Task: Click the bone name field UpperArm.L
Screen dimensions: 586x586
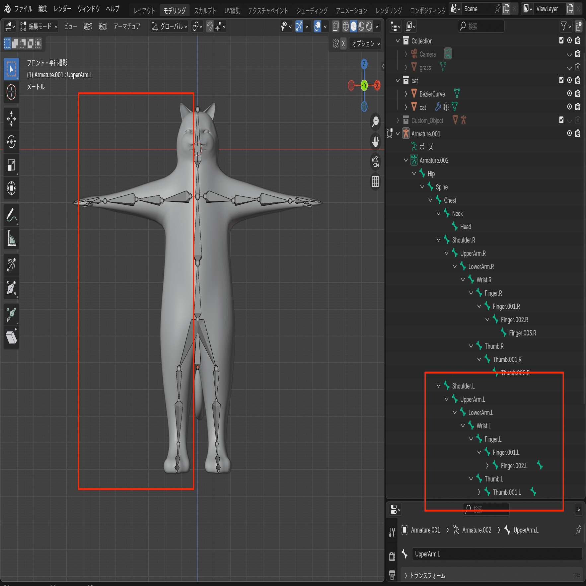Action: pyautogui.click(x=496, y=554)
